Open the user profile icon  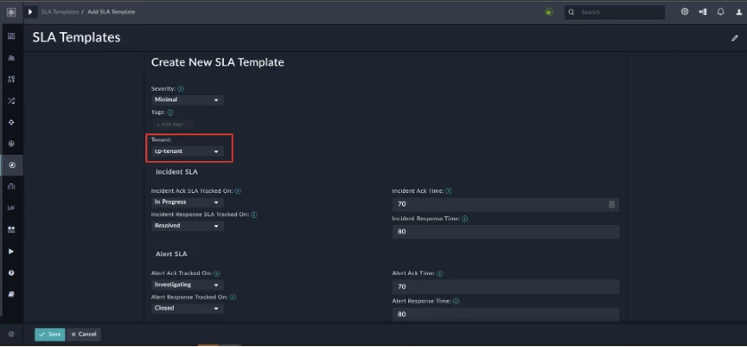click(738, 12)
